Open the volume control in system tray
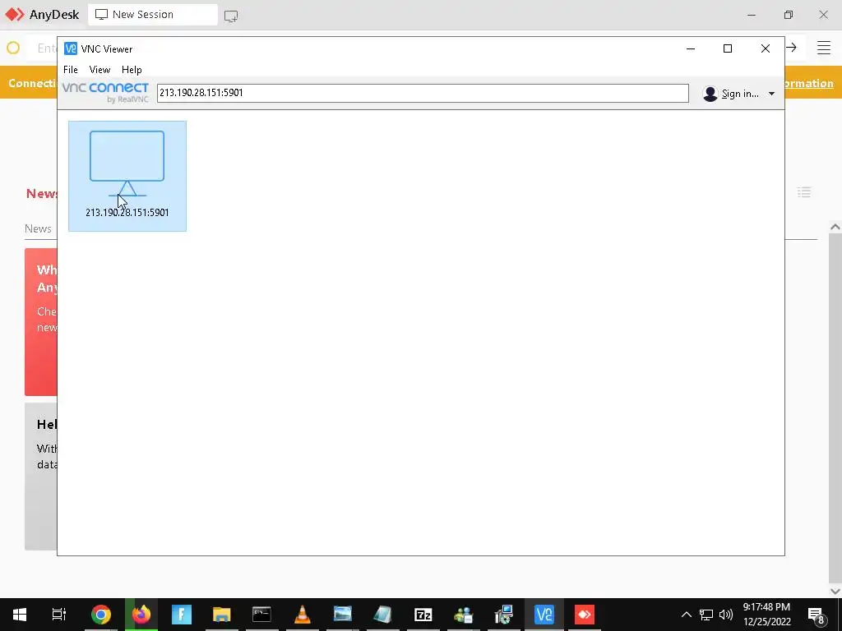This screenshot has height=631, width=842. tap(726, 615)
